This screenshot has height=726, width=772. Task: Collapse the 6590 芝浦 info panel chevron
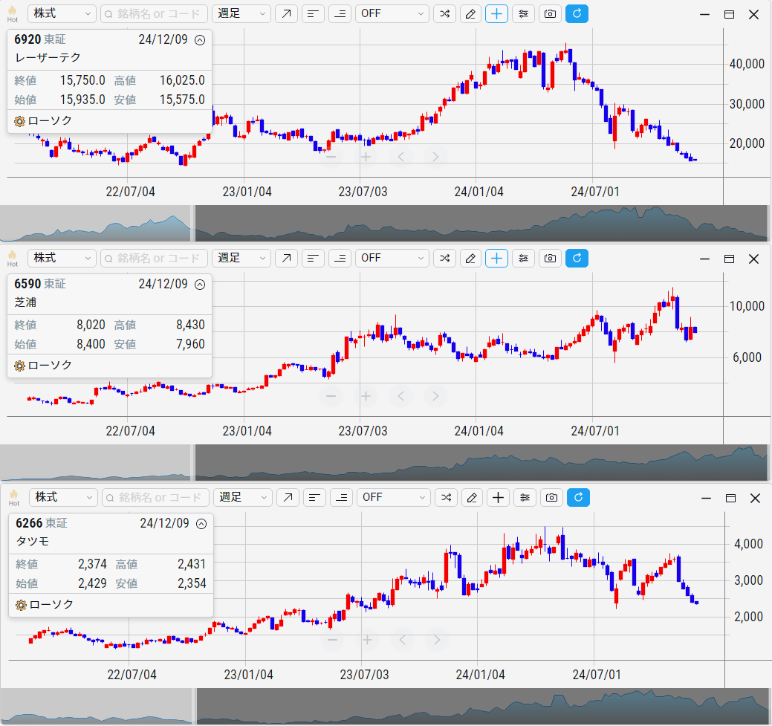pyautogui.click(x=200, y=285)
